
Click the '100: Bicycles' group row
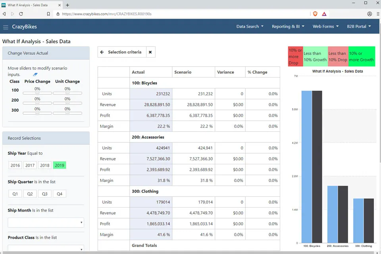(189, 83)
